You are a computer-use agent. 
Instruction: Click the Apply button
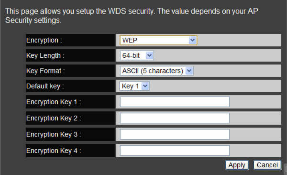[x=237, y=165]
